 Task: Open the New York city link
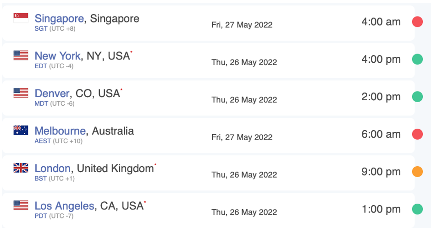57,56
